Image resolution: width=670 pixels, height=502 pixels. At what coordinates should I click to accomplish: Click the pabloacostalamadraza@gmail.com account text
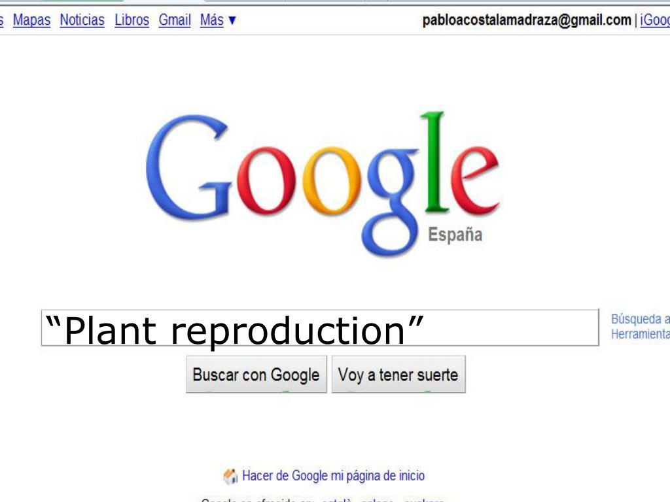click(x=527, y=20)
